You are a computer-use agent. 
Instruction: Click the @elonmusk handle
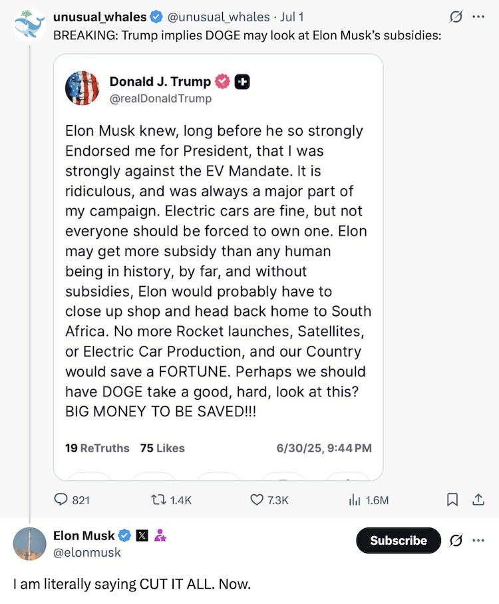point(86,552)
